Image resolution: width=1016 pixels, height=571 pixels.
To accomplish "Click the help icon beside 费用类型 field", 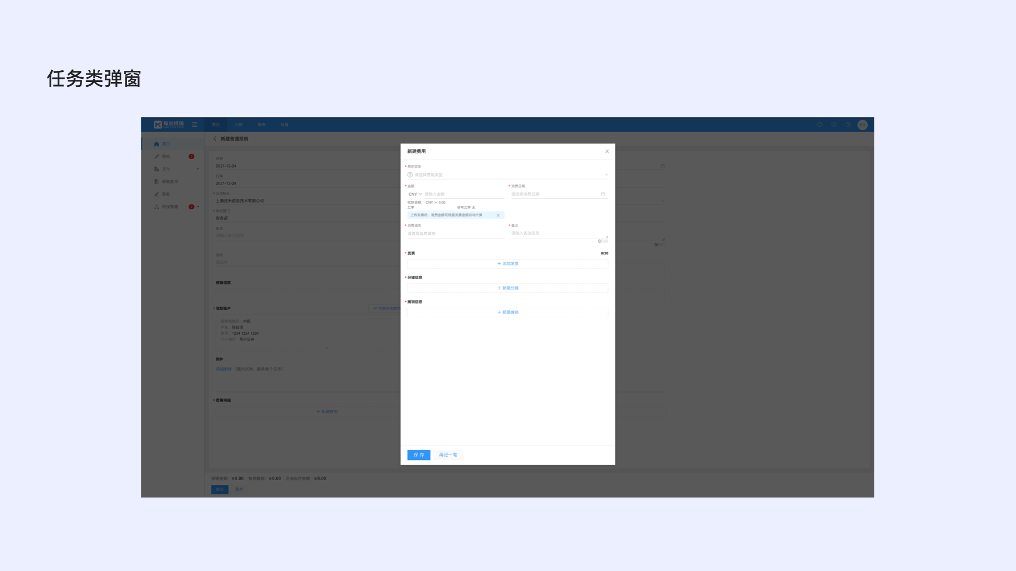I will pyautogui.click(x=410, y=175).
